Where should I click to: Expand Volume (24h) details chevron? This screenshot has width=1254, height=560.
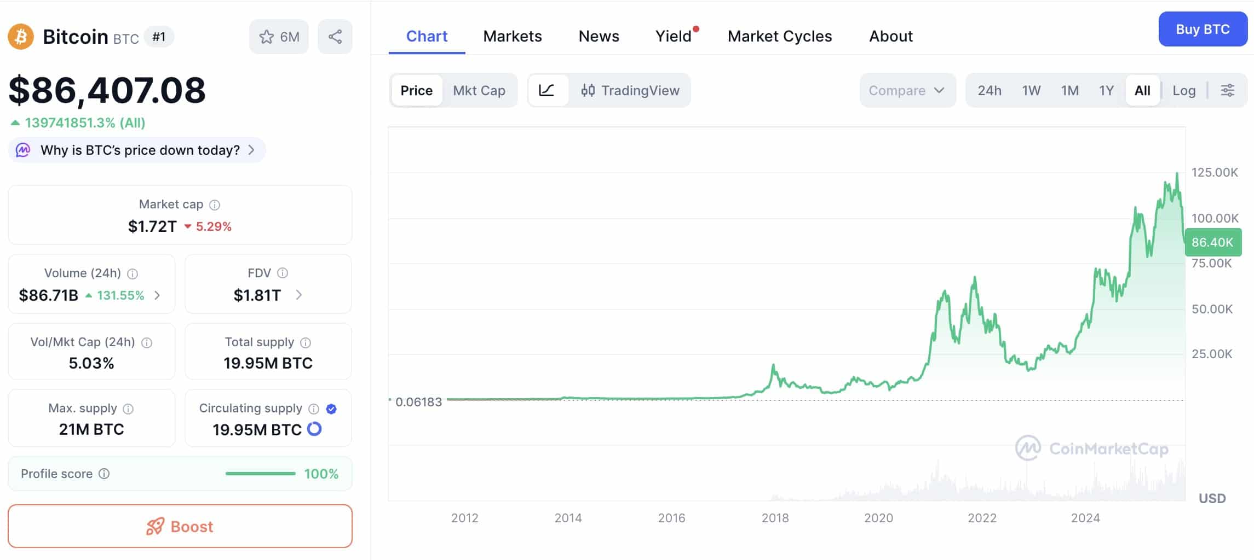(158, 295)
